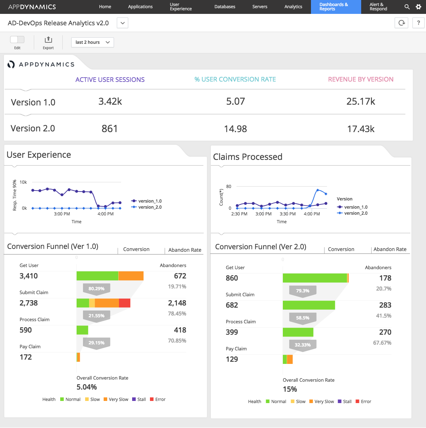Open the settings gear icon
Viewport: 426px width, 428px height.
pyautogui.click(x=419, y=7)
